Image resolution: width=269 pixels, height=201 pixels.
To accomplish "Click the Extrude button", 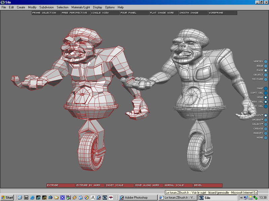I will pyautogui.click(x=61, y=185).
